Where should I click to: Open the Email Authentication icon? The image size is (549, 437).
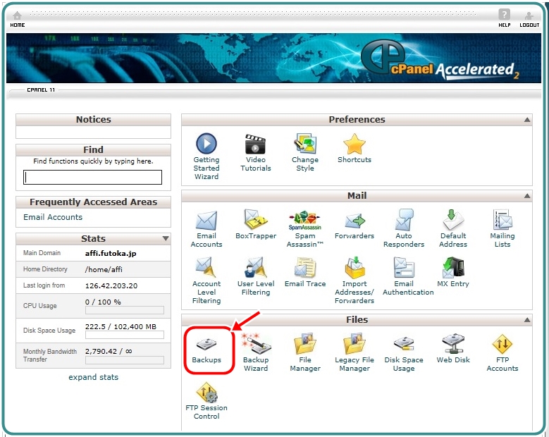tap(404, 268)
